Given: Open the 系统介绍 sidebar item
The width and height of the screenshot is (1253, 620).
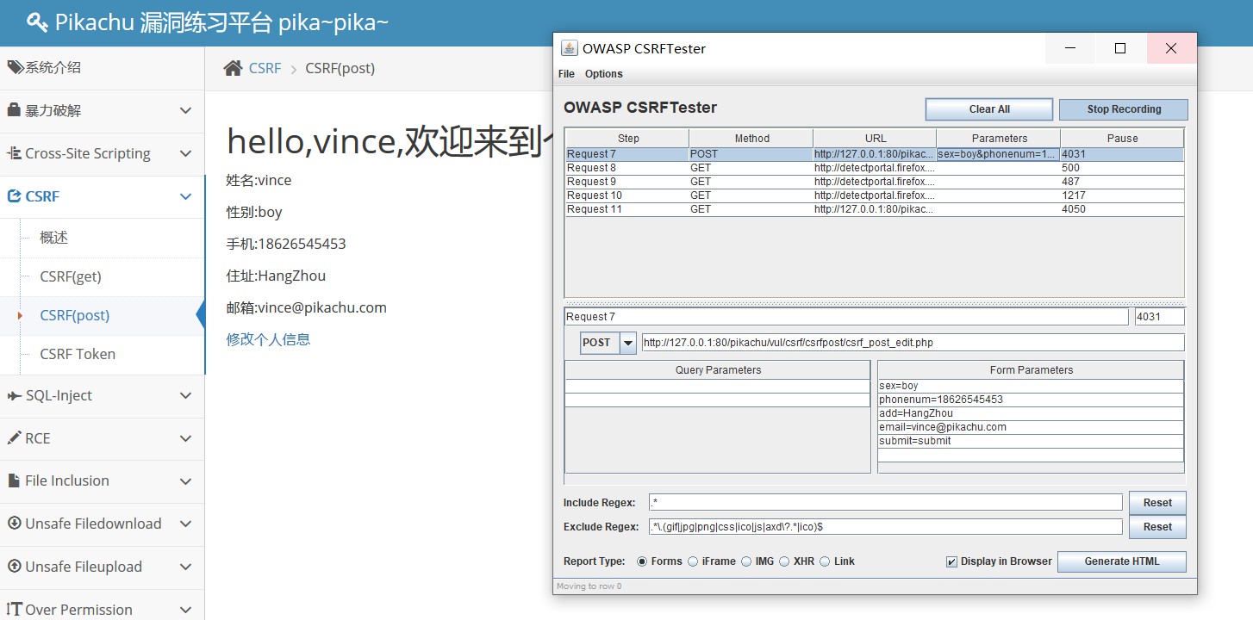Looking at the screenshot, I should click(102, 67).
